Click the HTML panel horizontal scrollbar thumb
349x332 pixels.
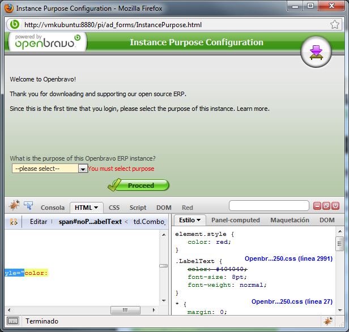pyautogui.click(x=125, y=310)
